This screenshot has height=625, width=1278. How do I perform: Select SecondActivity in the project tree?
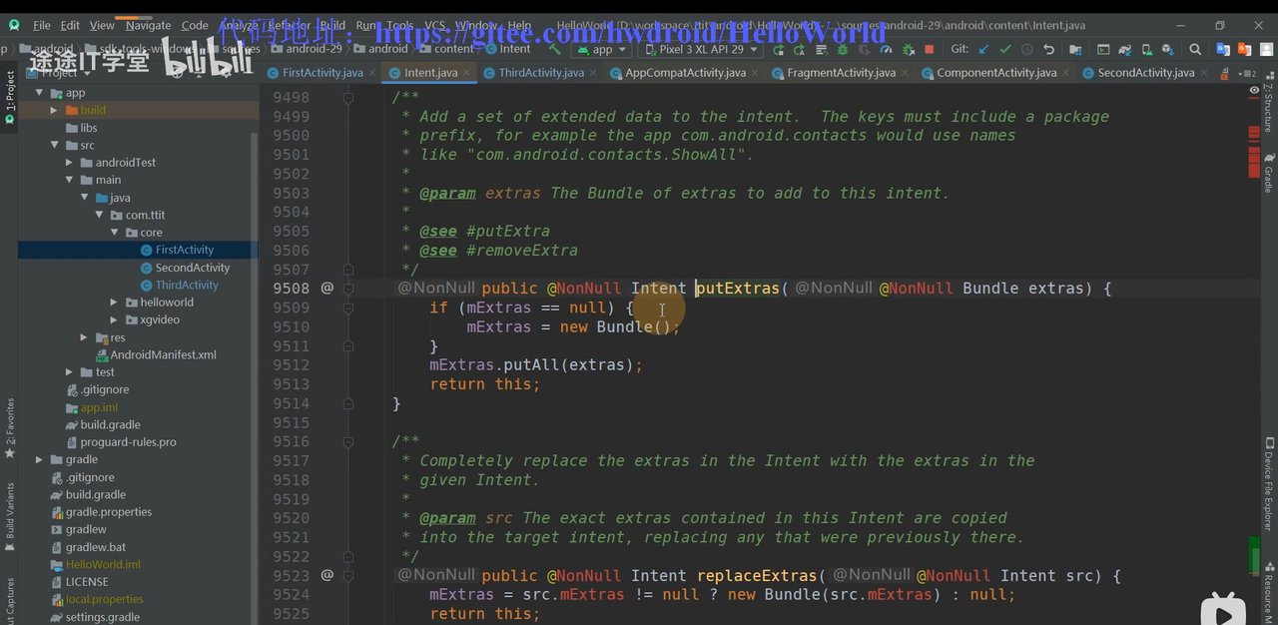192,268
